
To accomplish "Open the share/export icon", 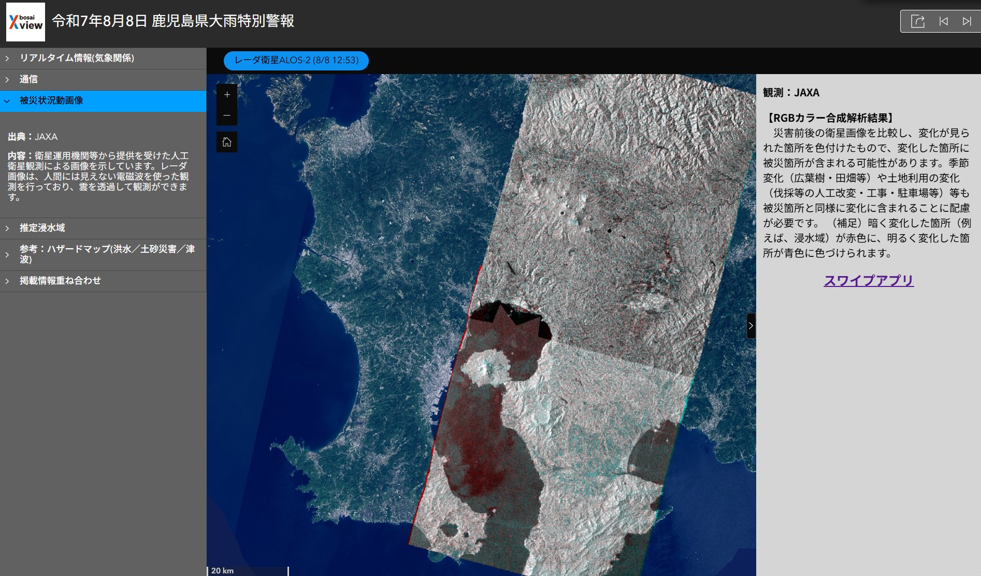I will pyautogui.click(x=917, y=21).
